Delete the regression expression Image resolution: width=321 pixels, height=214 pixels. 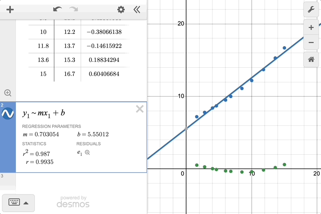pos(140,109)
